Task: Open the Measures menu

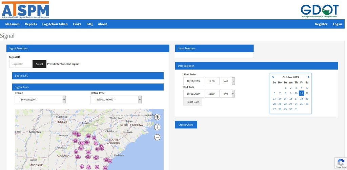Action: [12, 24]
